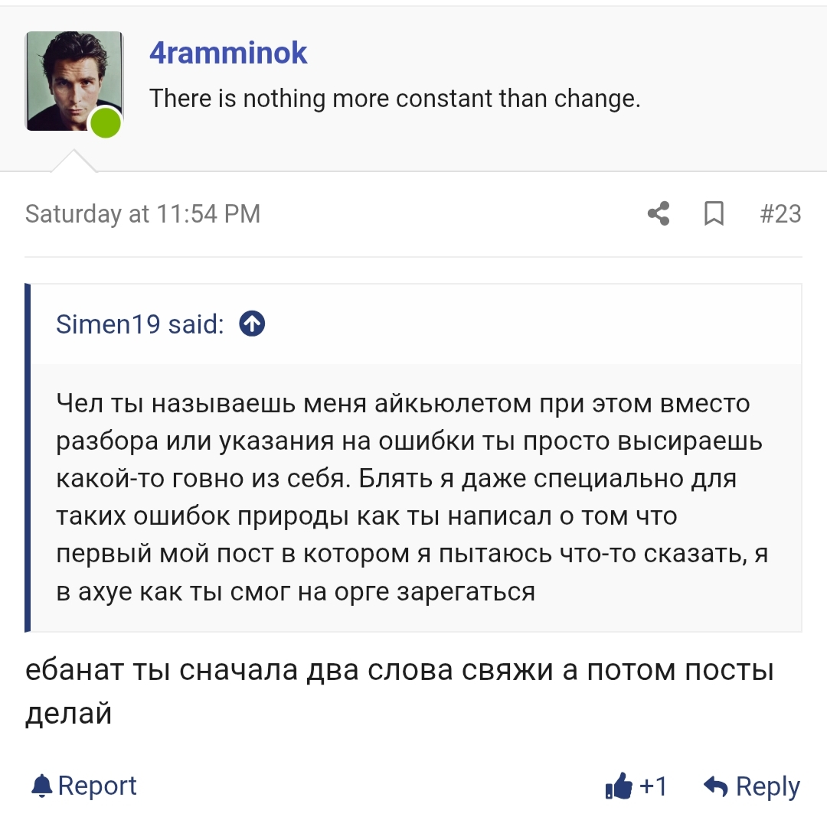
Task: Click the share icon for post #23
Action: (x=659, y=213)
